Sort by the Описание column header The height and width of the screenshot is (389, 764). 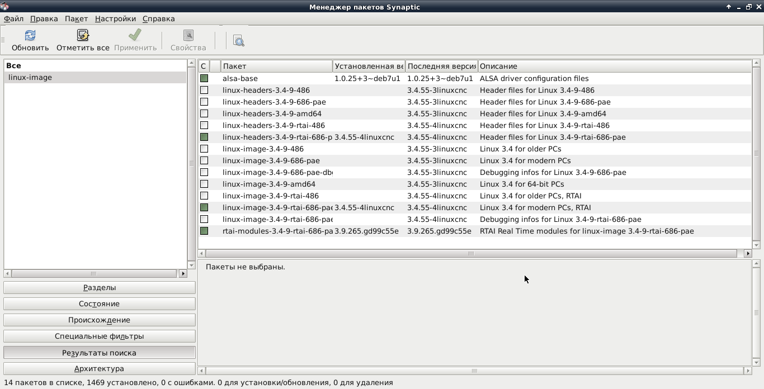pyautogui.click(x=614, y=66)
